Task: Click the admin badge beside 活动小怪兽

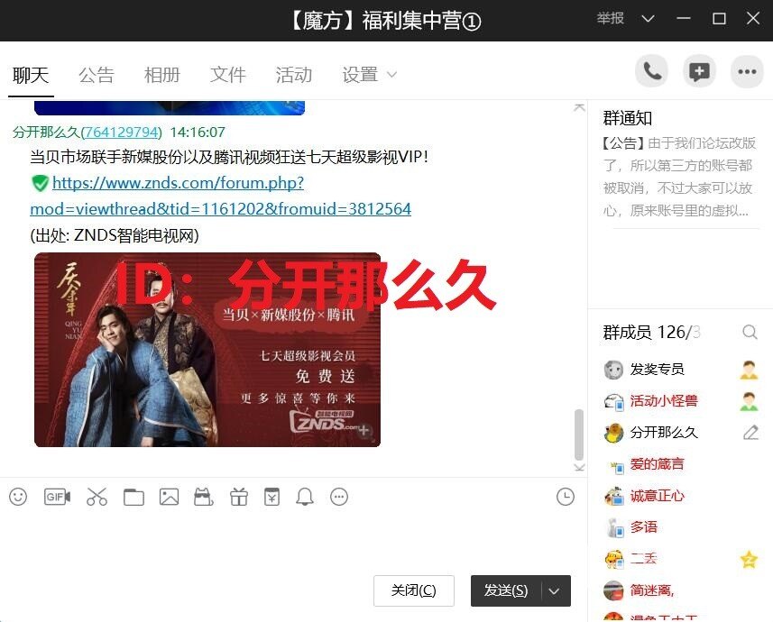Action: tap(749, 401)
